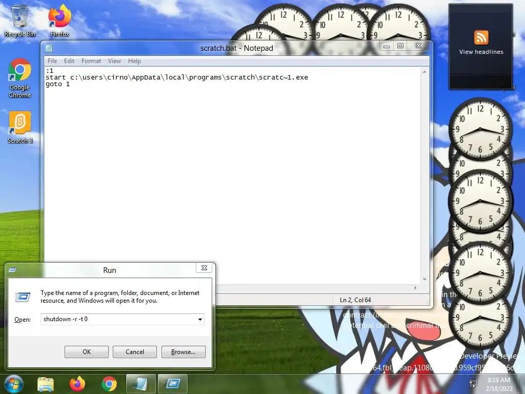Open the Help menu in Notepad

(134, 61)
